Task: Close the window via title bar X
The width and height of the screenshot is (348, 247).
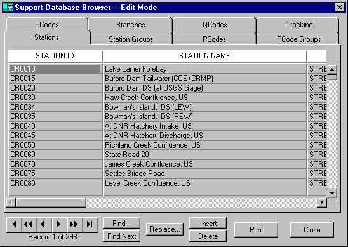Action: tap(340, 8)
